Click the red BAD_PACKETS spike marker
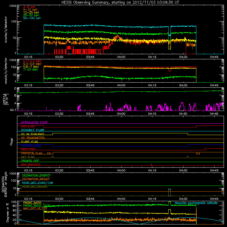 [x=152, y=165]
